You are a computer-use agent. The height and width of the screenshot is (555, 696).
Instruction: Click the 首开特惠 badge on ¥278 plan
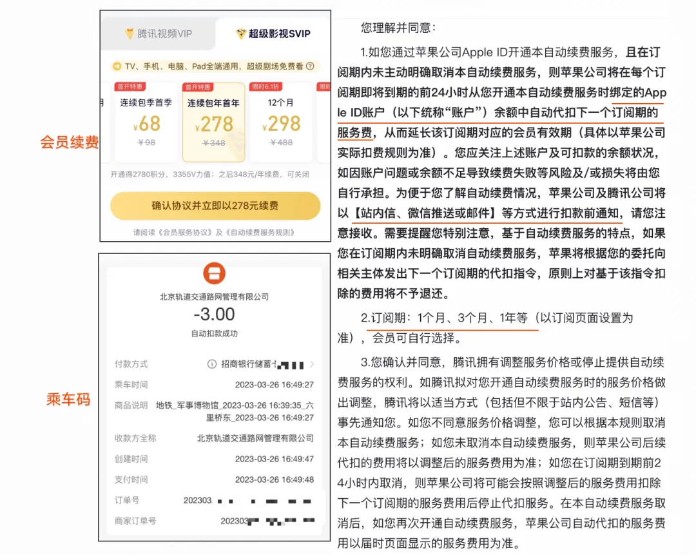pos(198,88)
